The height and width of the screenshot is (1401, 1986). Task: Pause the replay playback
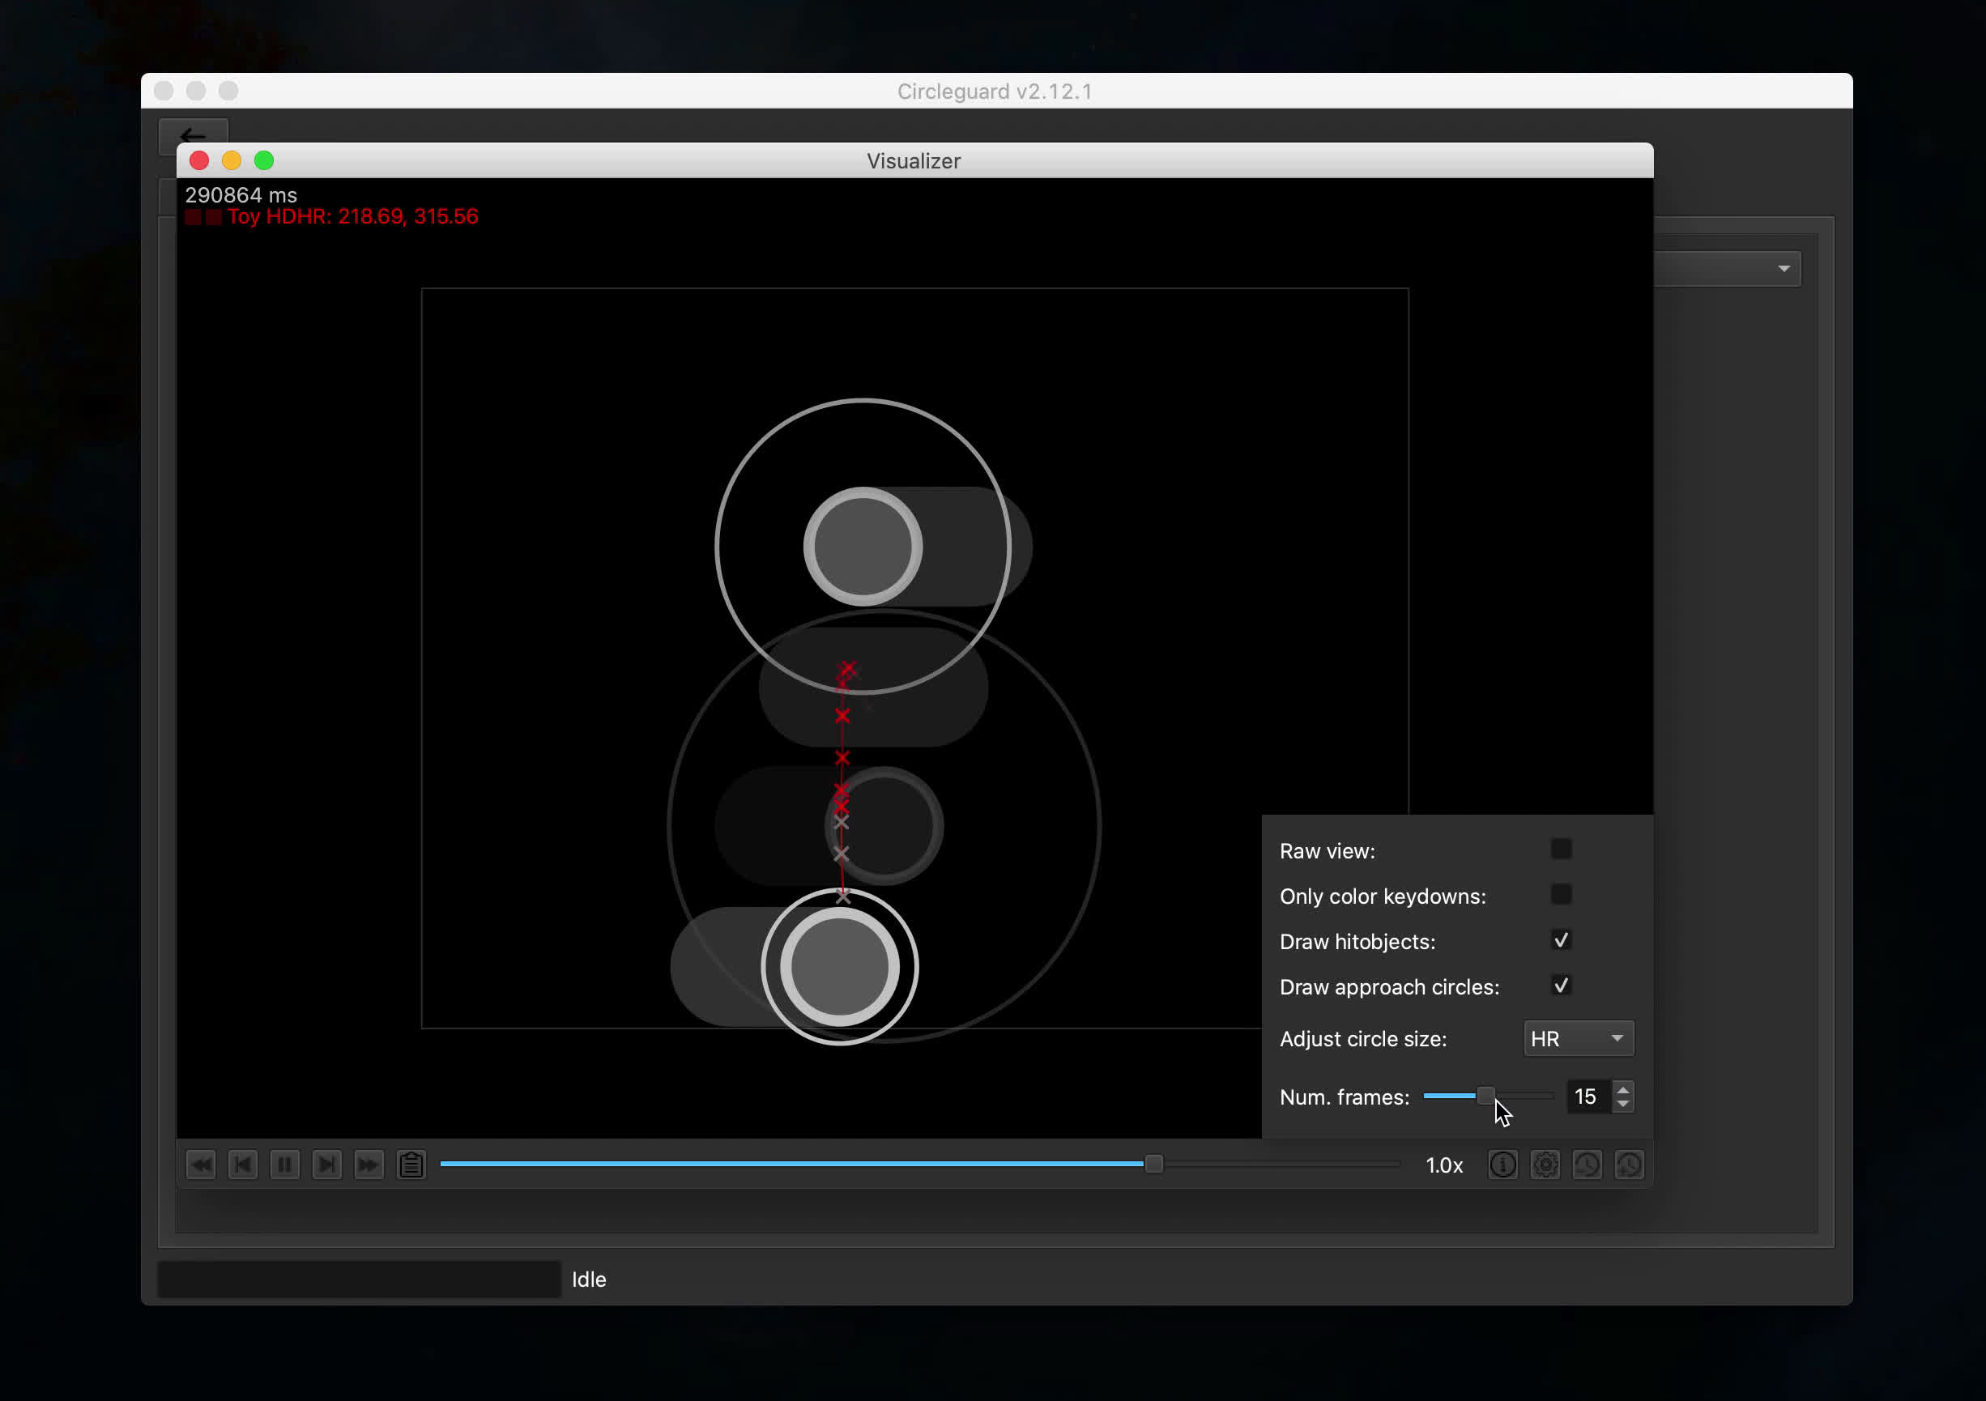[284, 1165]
